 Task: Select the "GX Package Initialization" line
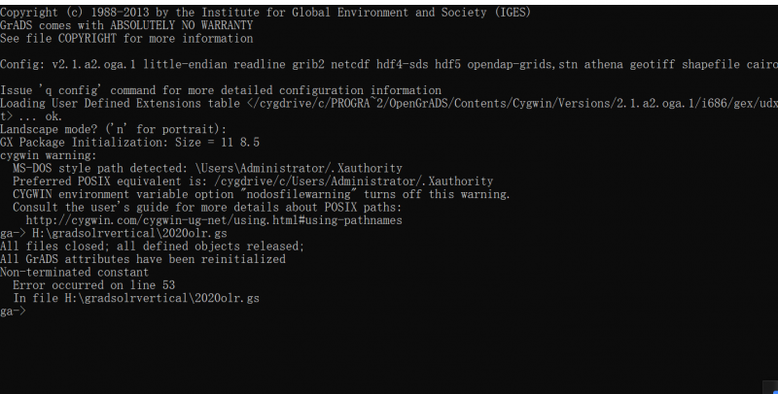coord(129,142)
